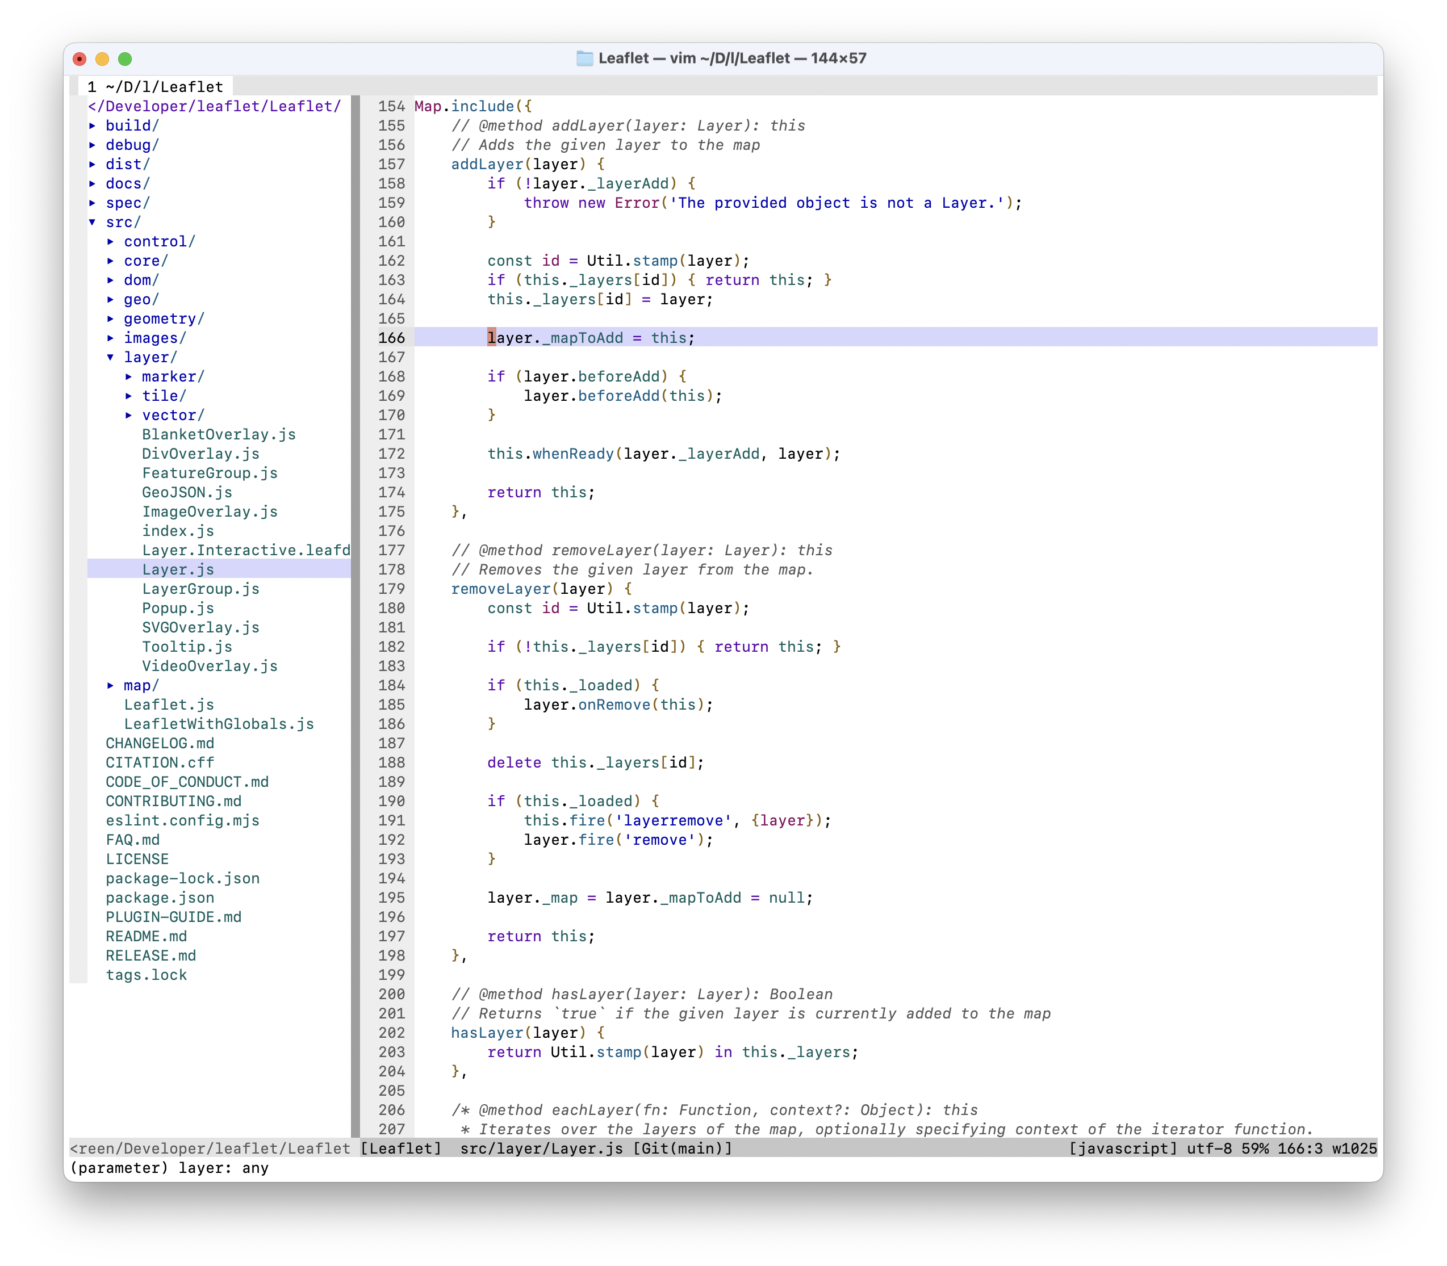Collapse the src/ folder arrow
Viewport: 1447px width, 1266px height.
93,222
